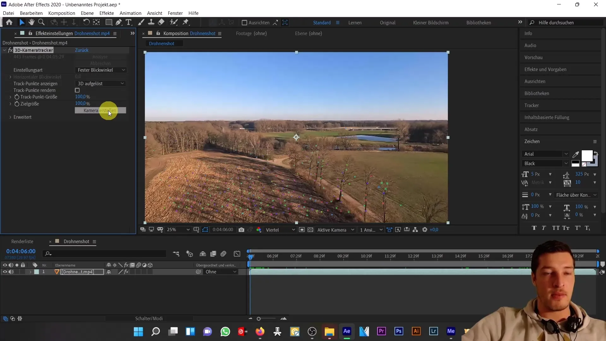This screenshot has height=341, width=606.
Task: Select the Pen tool
Action: pos(118,22)
